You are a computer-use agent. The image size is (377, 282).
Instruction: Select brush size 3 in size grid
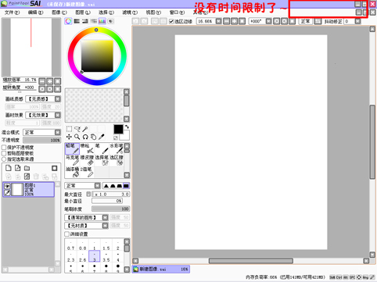click(95, 256)
